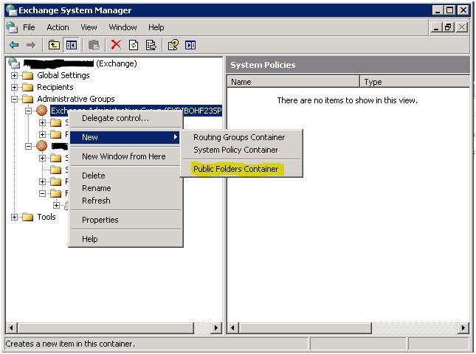The width and height of the screenshot is (476, 354).
Task: Click the Recipients folder icon
Action: [x=27, y=87]
